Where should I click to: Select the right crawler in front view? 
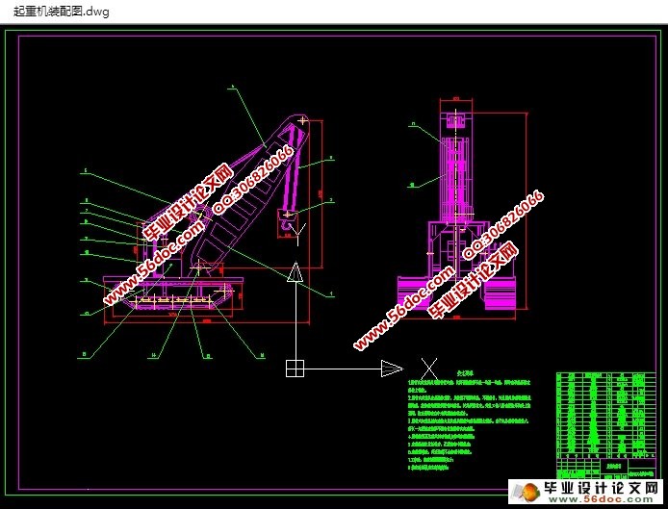(505, 292)
